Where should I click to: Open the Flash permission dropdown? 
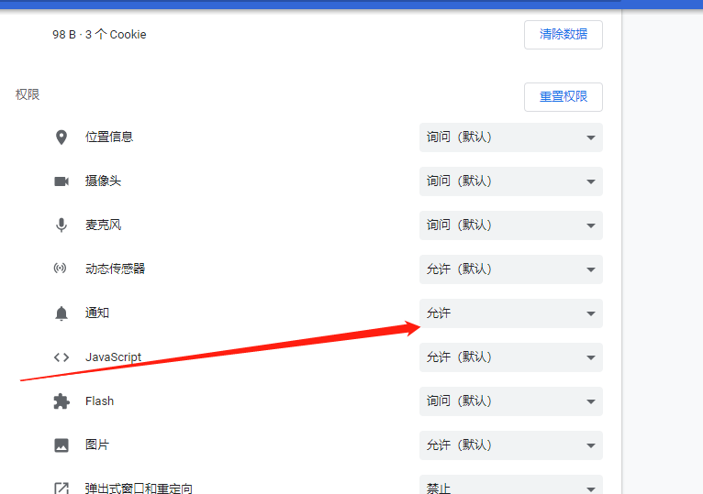pyautogui.click(x=510, y=401)
